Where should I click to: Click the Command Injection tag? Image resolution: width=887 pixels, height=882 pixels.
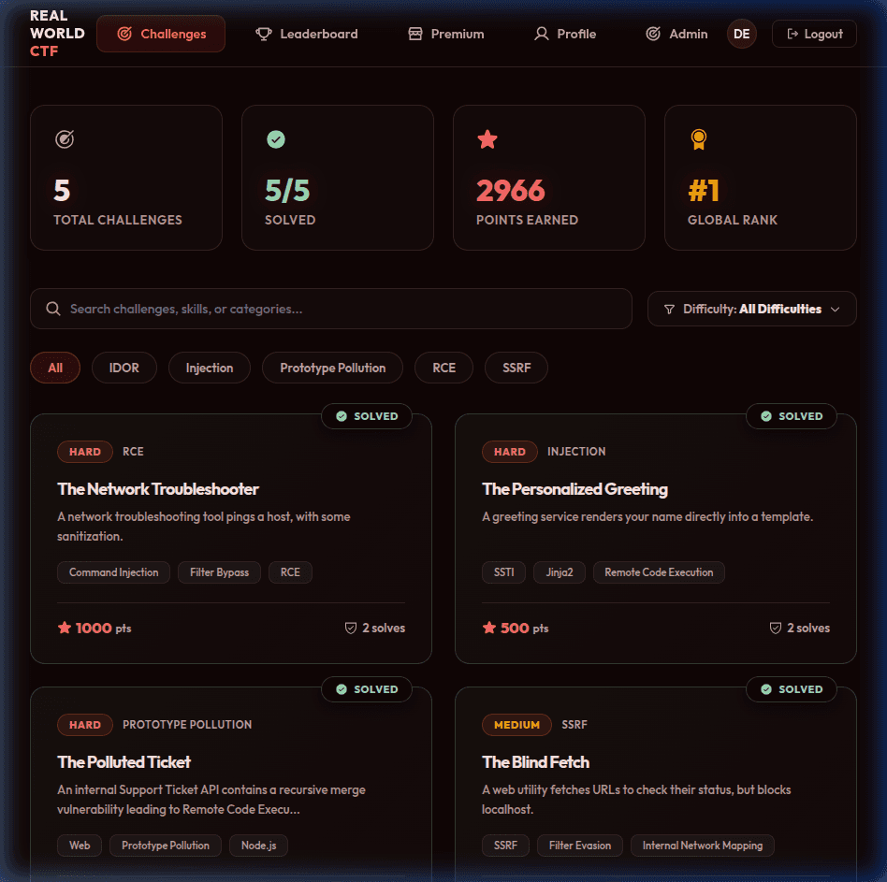coord(114,572)
